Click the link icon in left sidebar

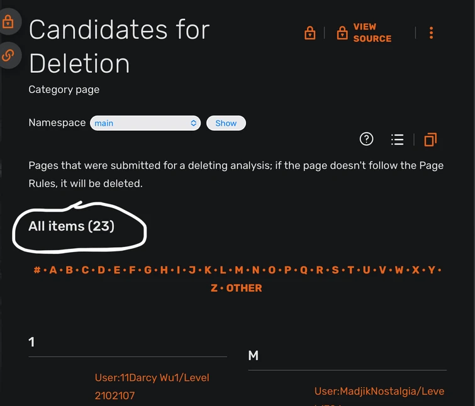(x=8, y=55)
